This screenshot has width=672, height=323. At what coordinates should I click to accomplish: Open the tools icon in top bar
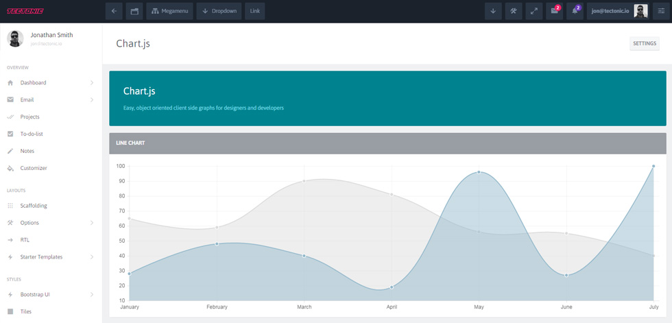514,11
